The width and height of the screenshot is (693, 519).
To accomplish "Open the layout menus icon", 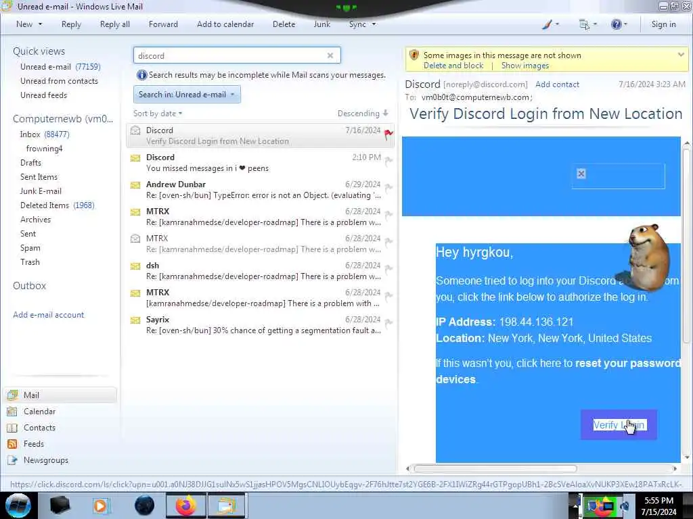I will pos(587,24).
